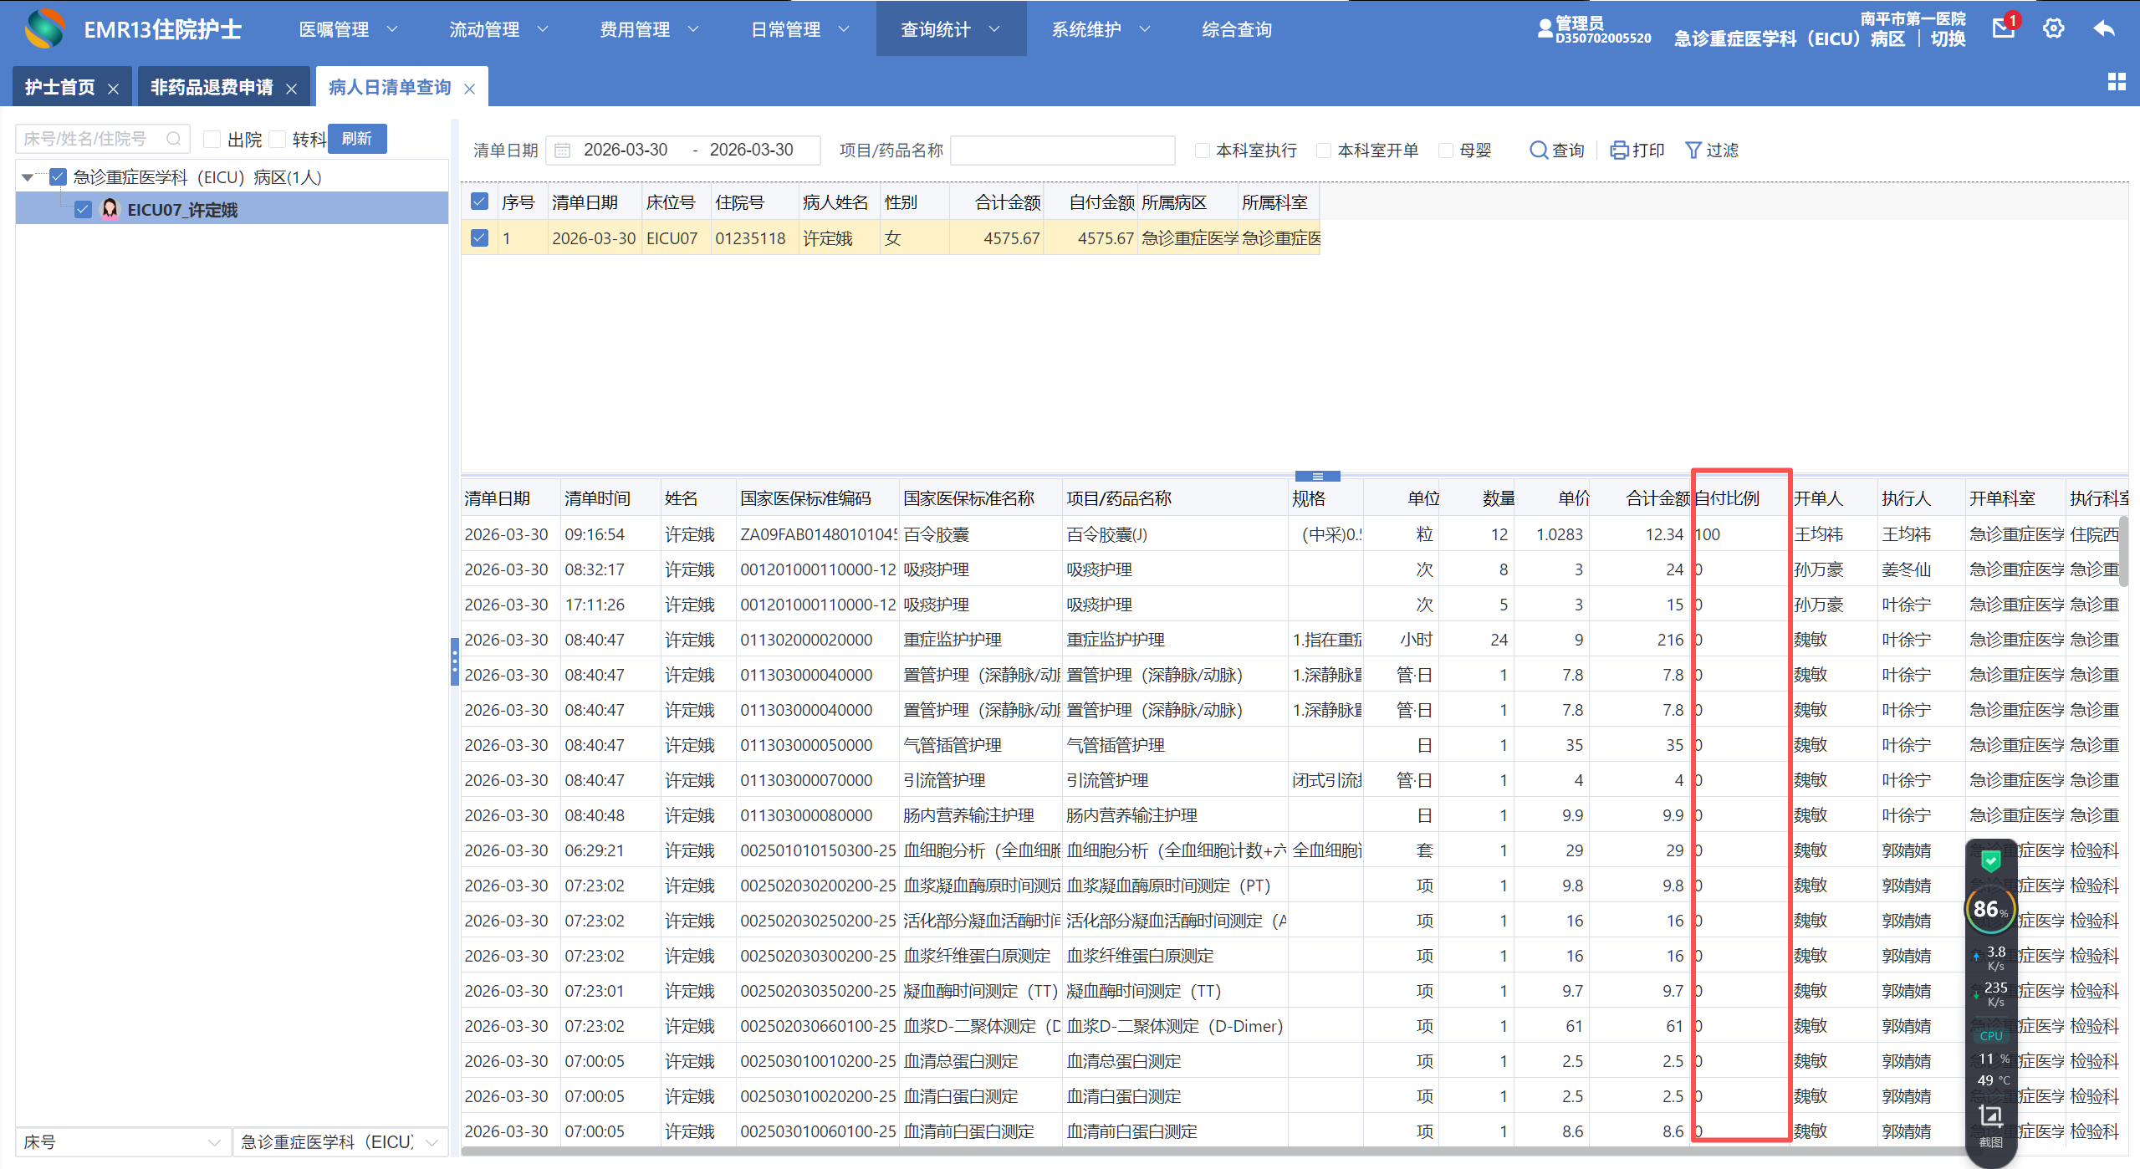Collapse the 急诊重症医学科 病区 tree node
Screen dimensions: 2140x1169
(28, 177)
